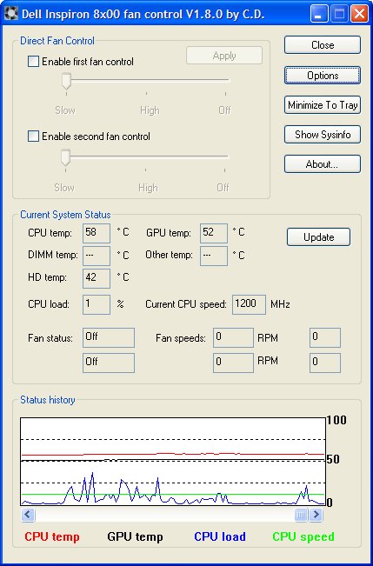This screenshot has width=373, height=566.
Task: Click the disabled Apply button
Action: tap(224, 56)
